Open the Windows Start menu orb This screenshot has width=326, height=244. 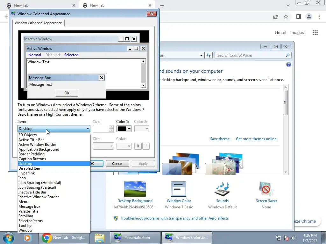coord(9,238)
